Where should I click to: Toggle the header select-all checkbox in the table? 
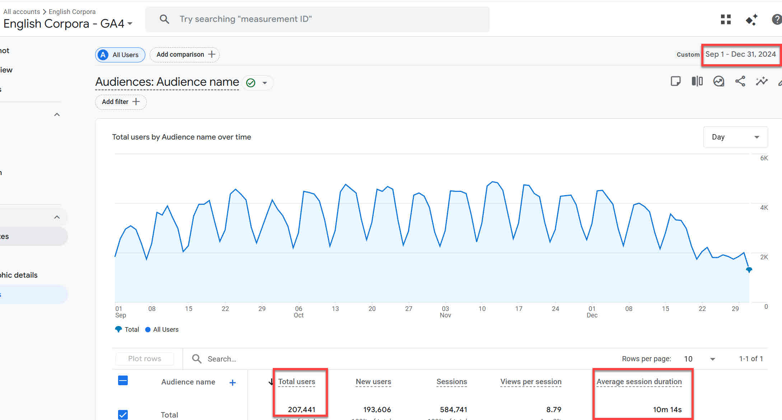(123, 381)
